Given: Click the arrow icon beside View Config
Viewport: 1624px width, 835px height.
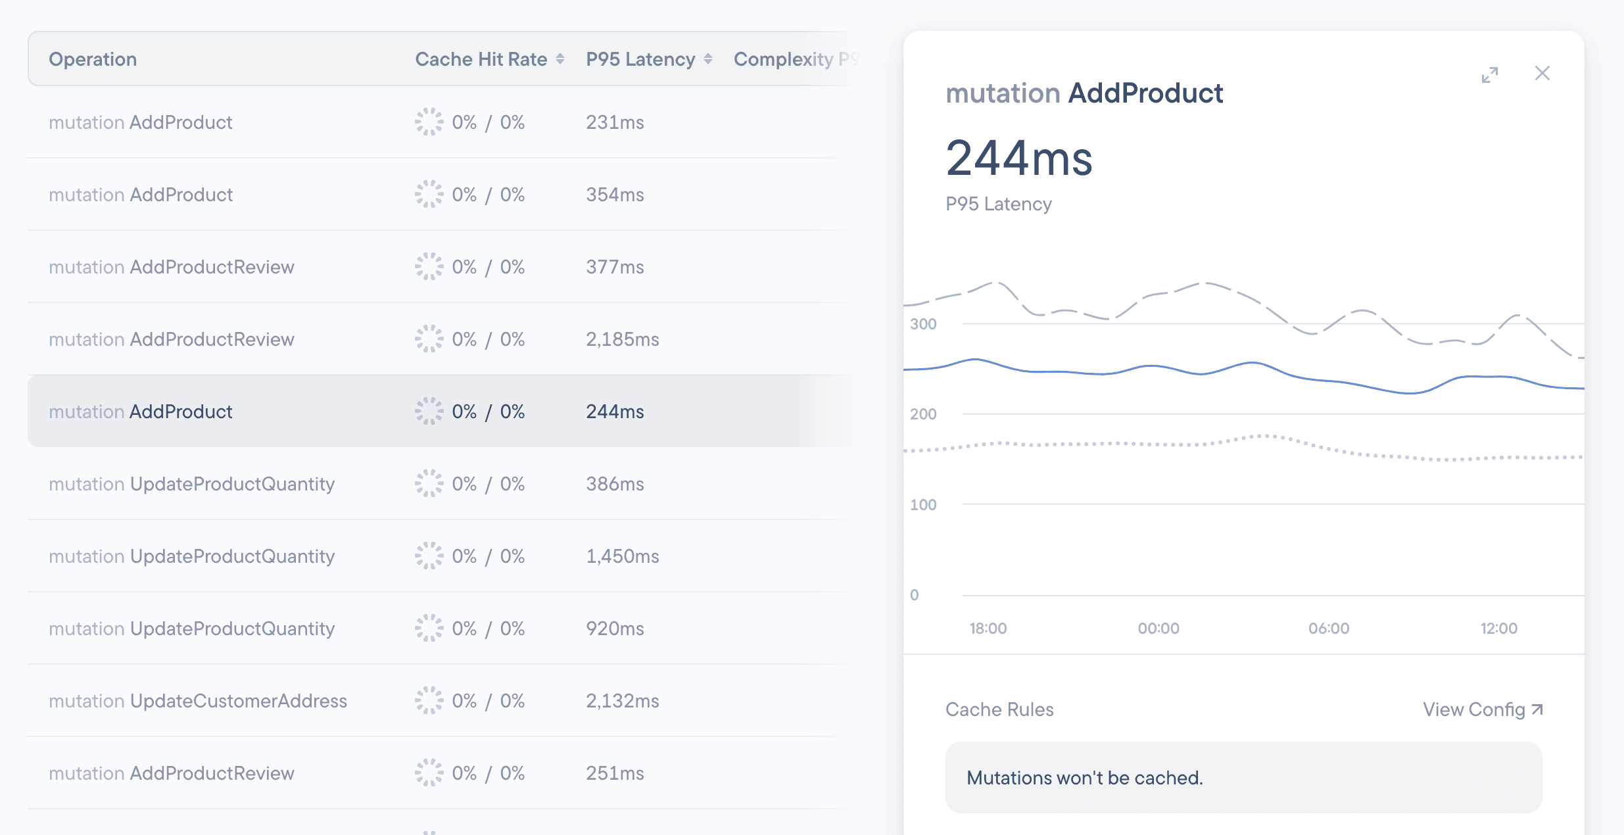Looking at the screenshot, I should coord(1537,709).
